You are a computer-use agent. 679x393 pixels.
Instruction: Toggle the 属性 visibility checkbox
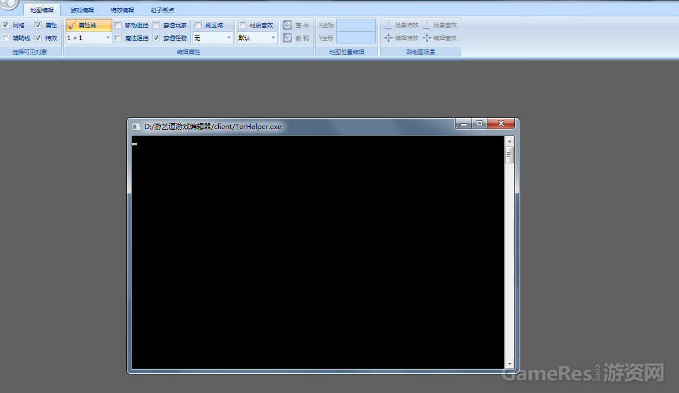(x=38, y=25)
